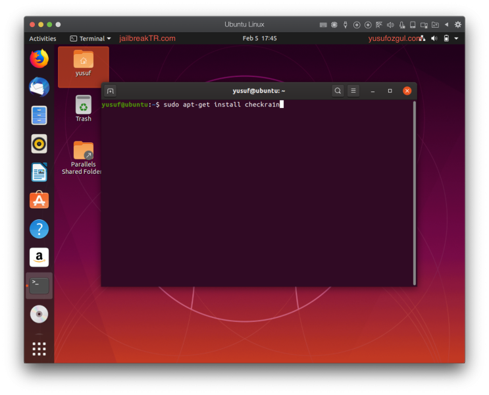Show Applications grid at dock bottom
Screen dimensions: 489x395
[x=39, y=348]
